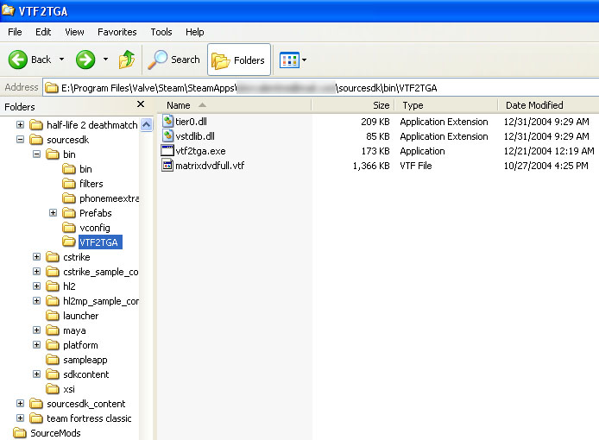This screenshot has height=440, width=599.
Task: Open the Views icon dropdown
Action: [x=293, y=60]
